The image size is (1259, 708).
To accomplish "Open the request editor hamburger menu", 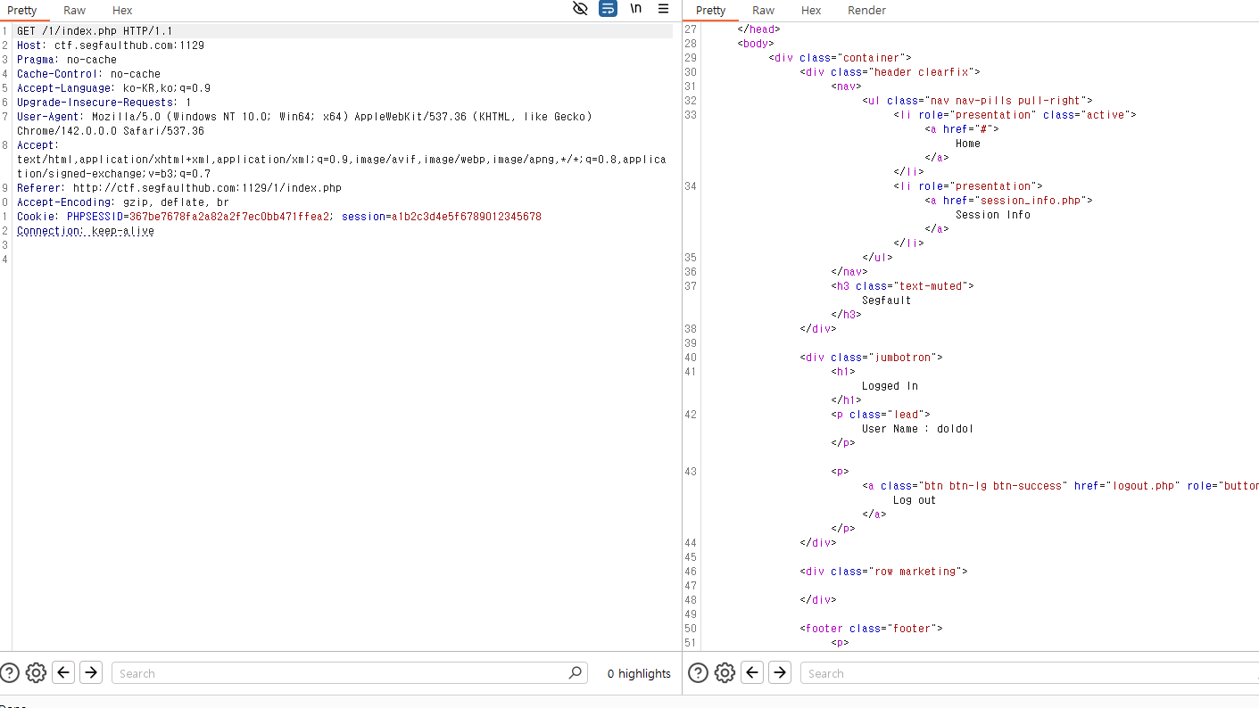I will (x=663, y=9).
